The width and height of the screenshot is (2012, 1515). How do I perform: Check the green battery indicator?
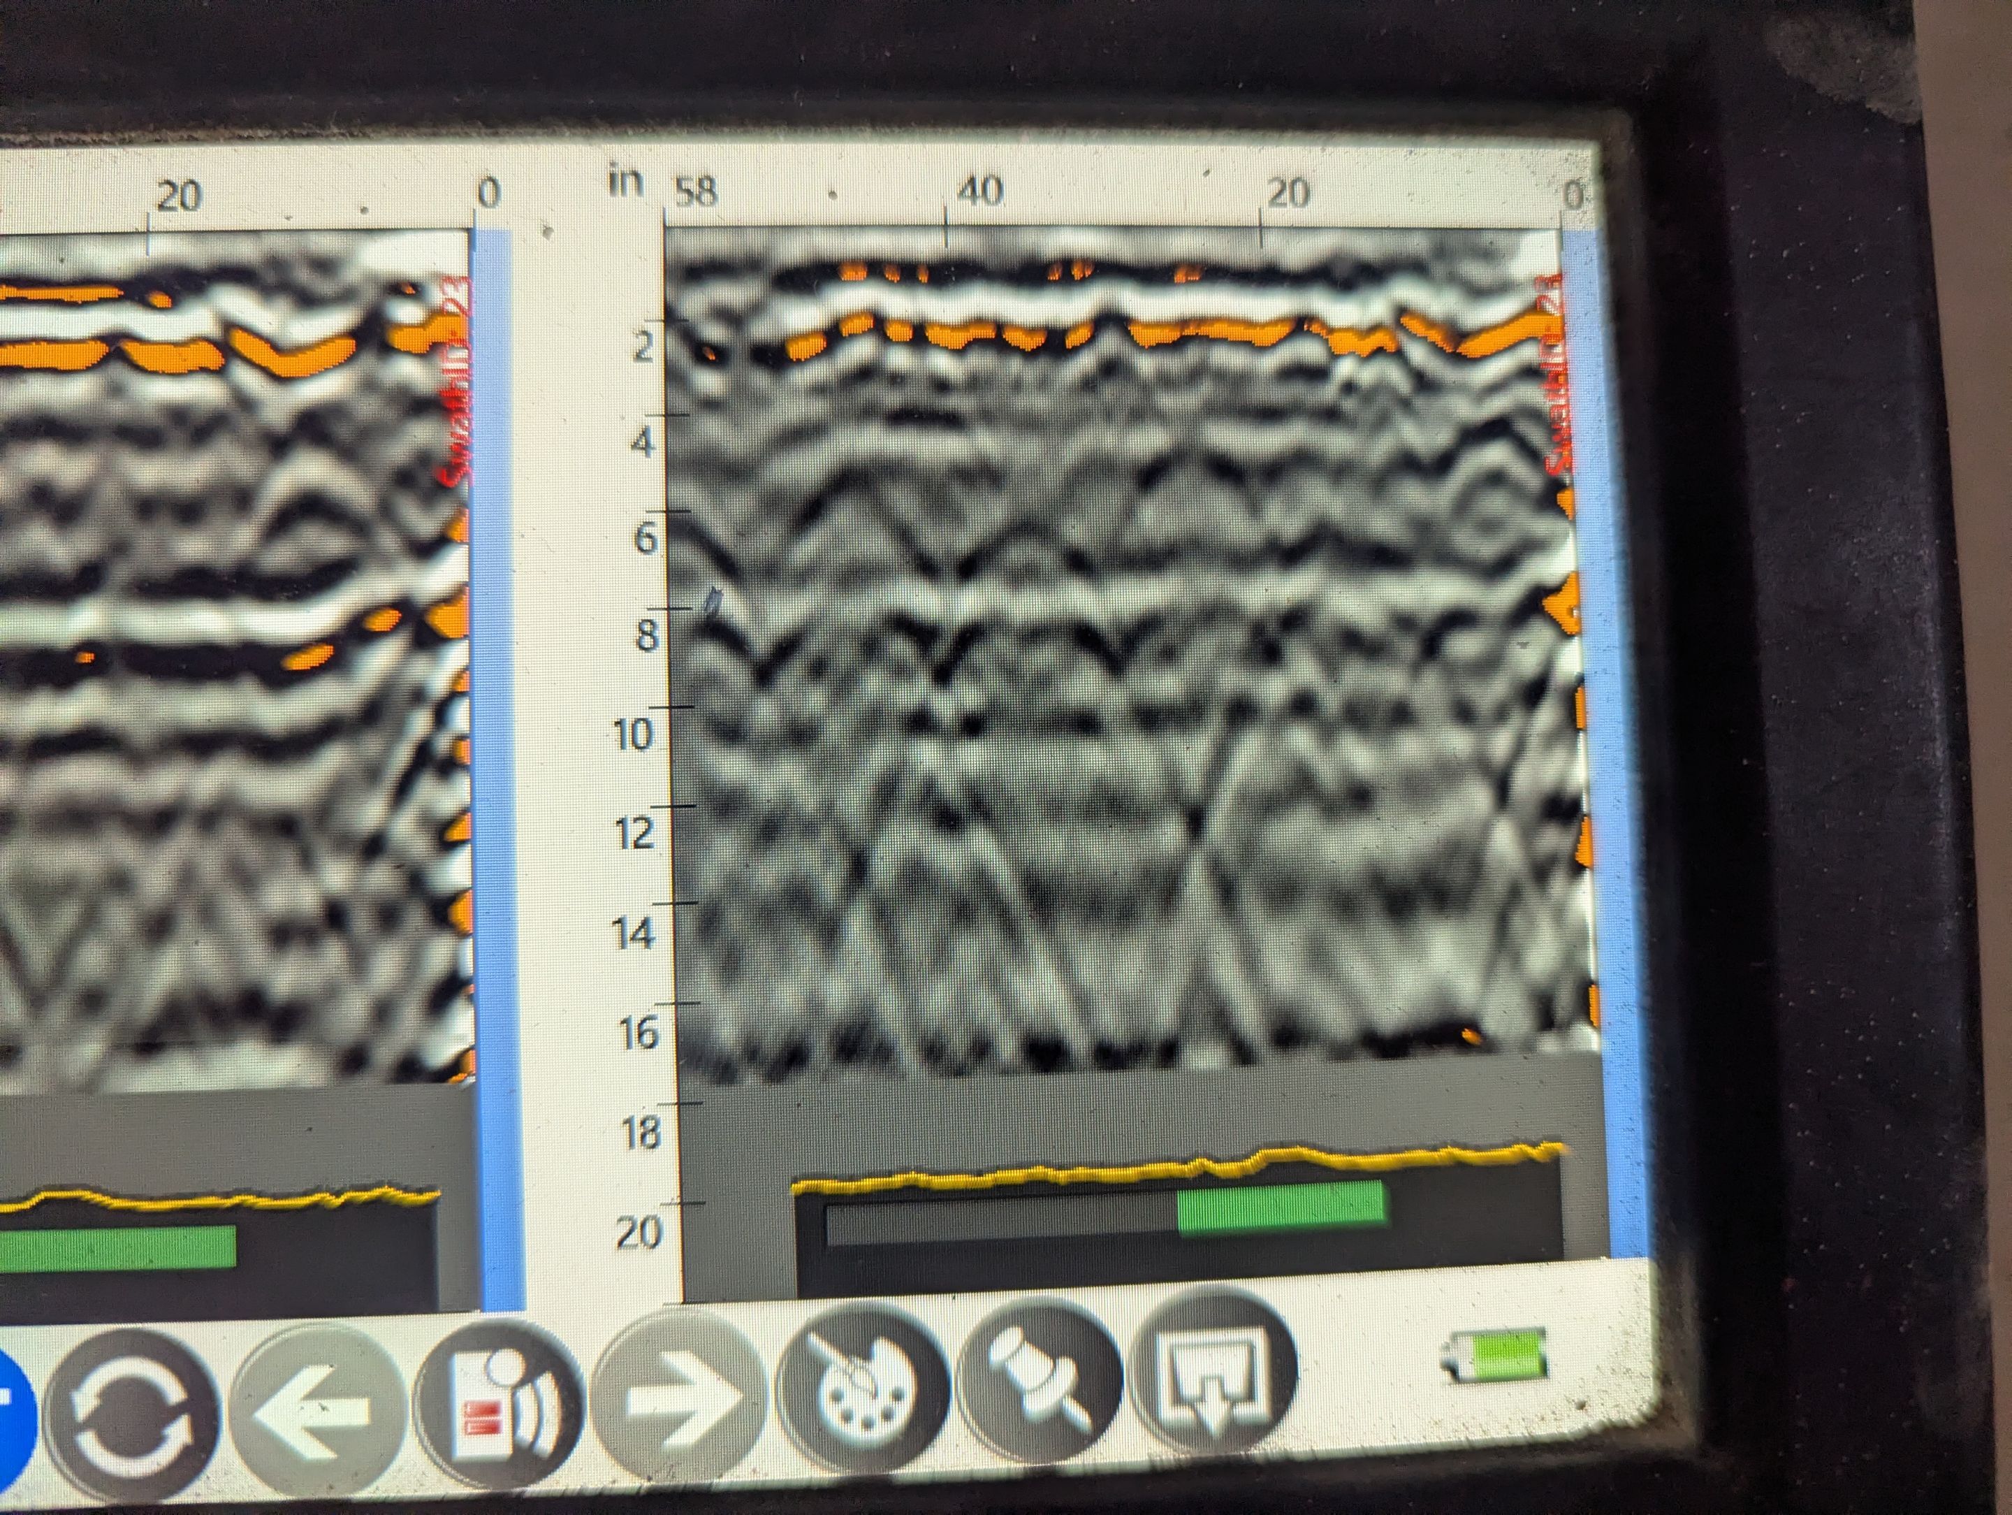[x=1495, y=1356]
